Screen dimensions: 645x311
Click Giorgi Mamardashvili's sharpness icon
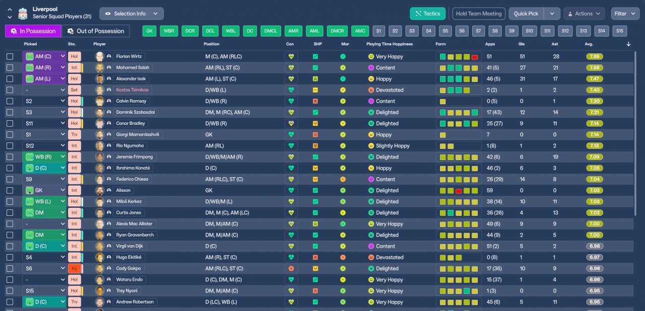[x=315, y=134]
